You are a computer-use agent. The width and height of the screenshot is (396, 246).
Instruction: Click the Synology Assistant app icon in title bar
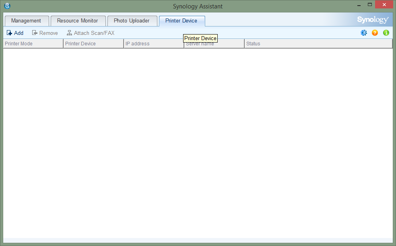pyautogui.click(x=7, y=6)
